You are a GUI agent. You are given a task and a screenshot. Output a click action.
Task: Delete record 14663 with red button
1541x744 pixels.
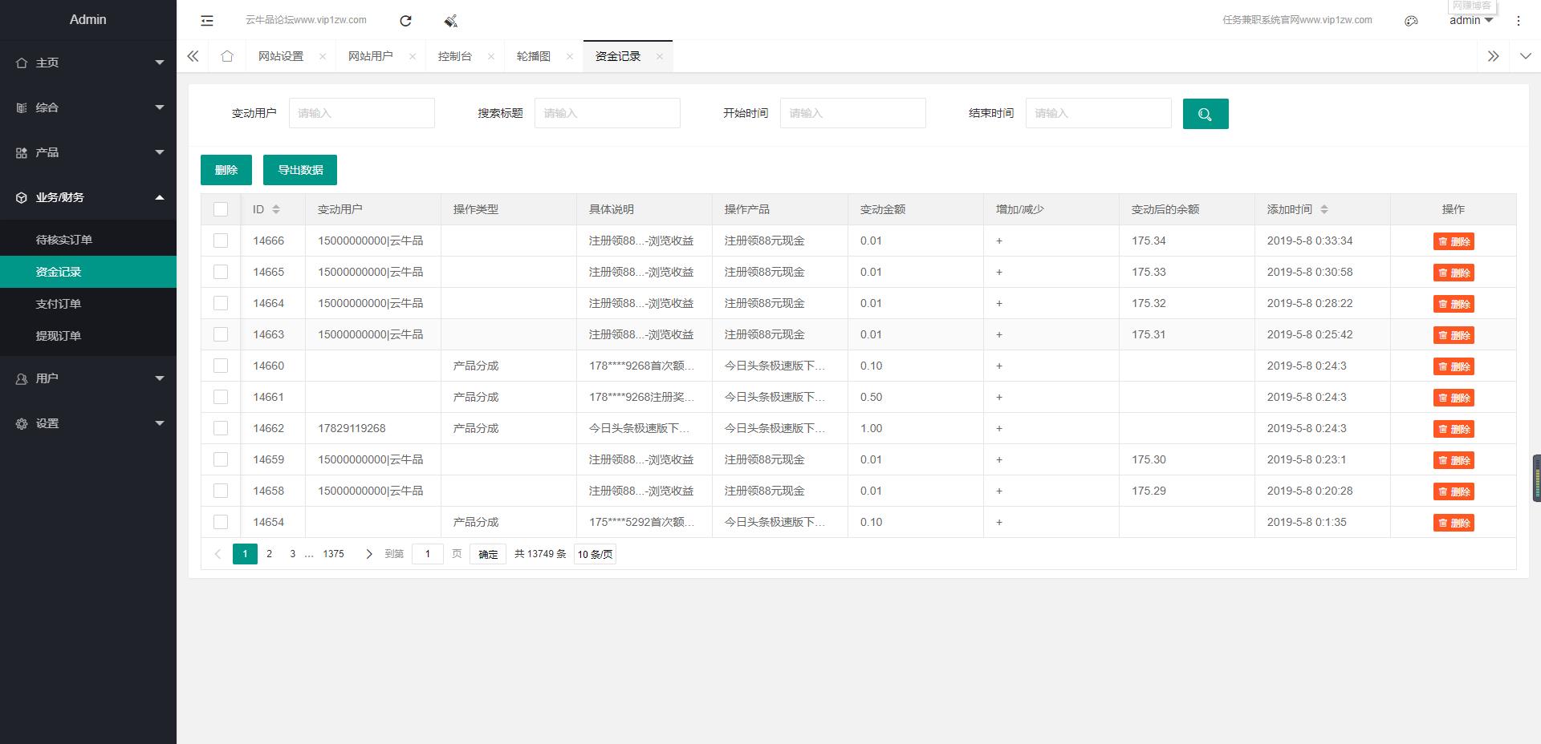(x=1454, y=335)
